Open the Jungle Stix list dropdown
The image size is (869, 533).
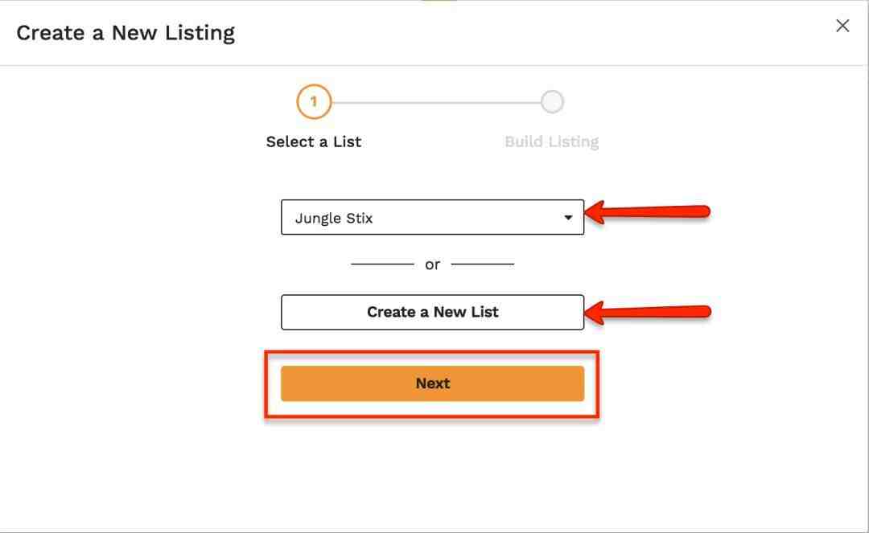pos(432,217)
